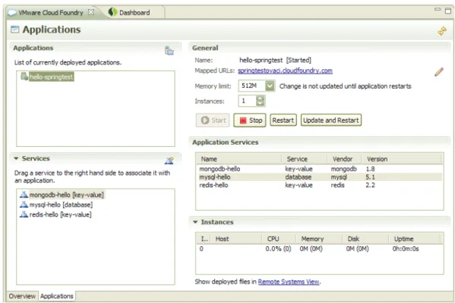Select redis-hello row in Application Services table
The image size is (455, 303).
(x=319, y=185)
